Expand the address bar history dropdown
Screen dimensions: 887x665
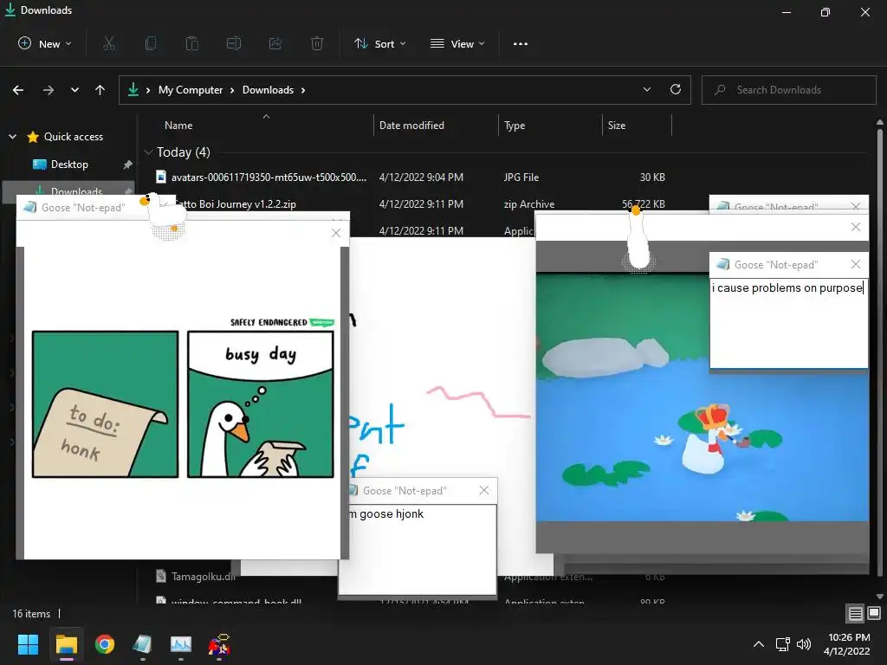(x=646, y=89)
